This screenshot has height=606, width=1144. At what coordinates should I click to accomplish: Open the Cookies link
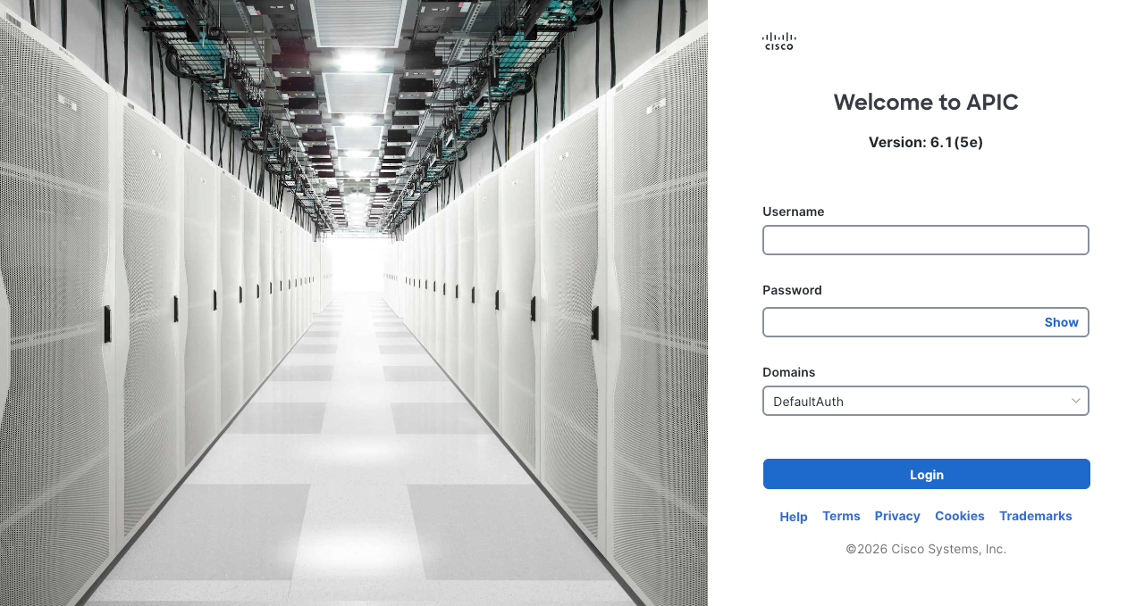959,516
